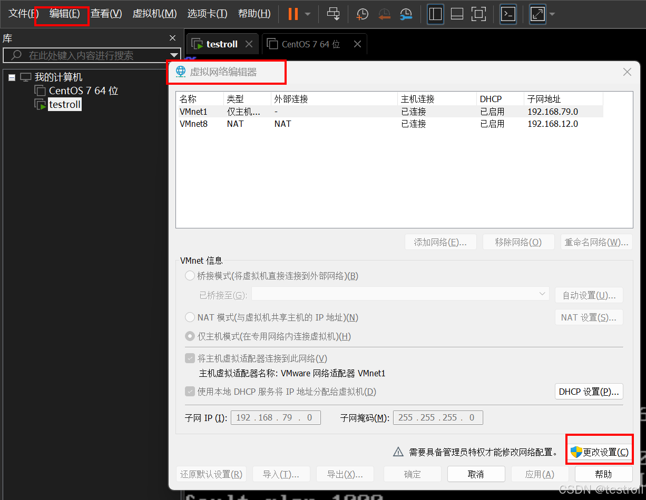Viewport: 646px width, 500px height.
Task: Click the 名称 column header
Action: tap(200, 99)
